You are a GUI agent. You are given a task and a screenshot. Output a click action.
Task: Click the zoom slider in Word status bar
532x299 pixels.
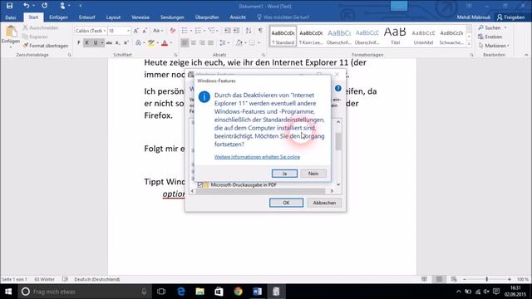[x=486, y=279]
